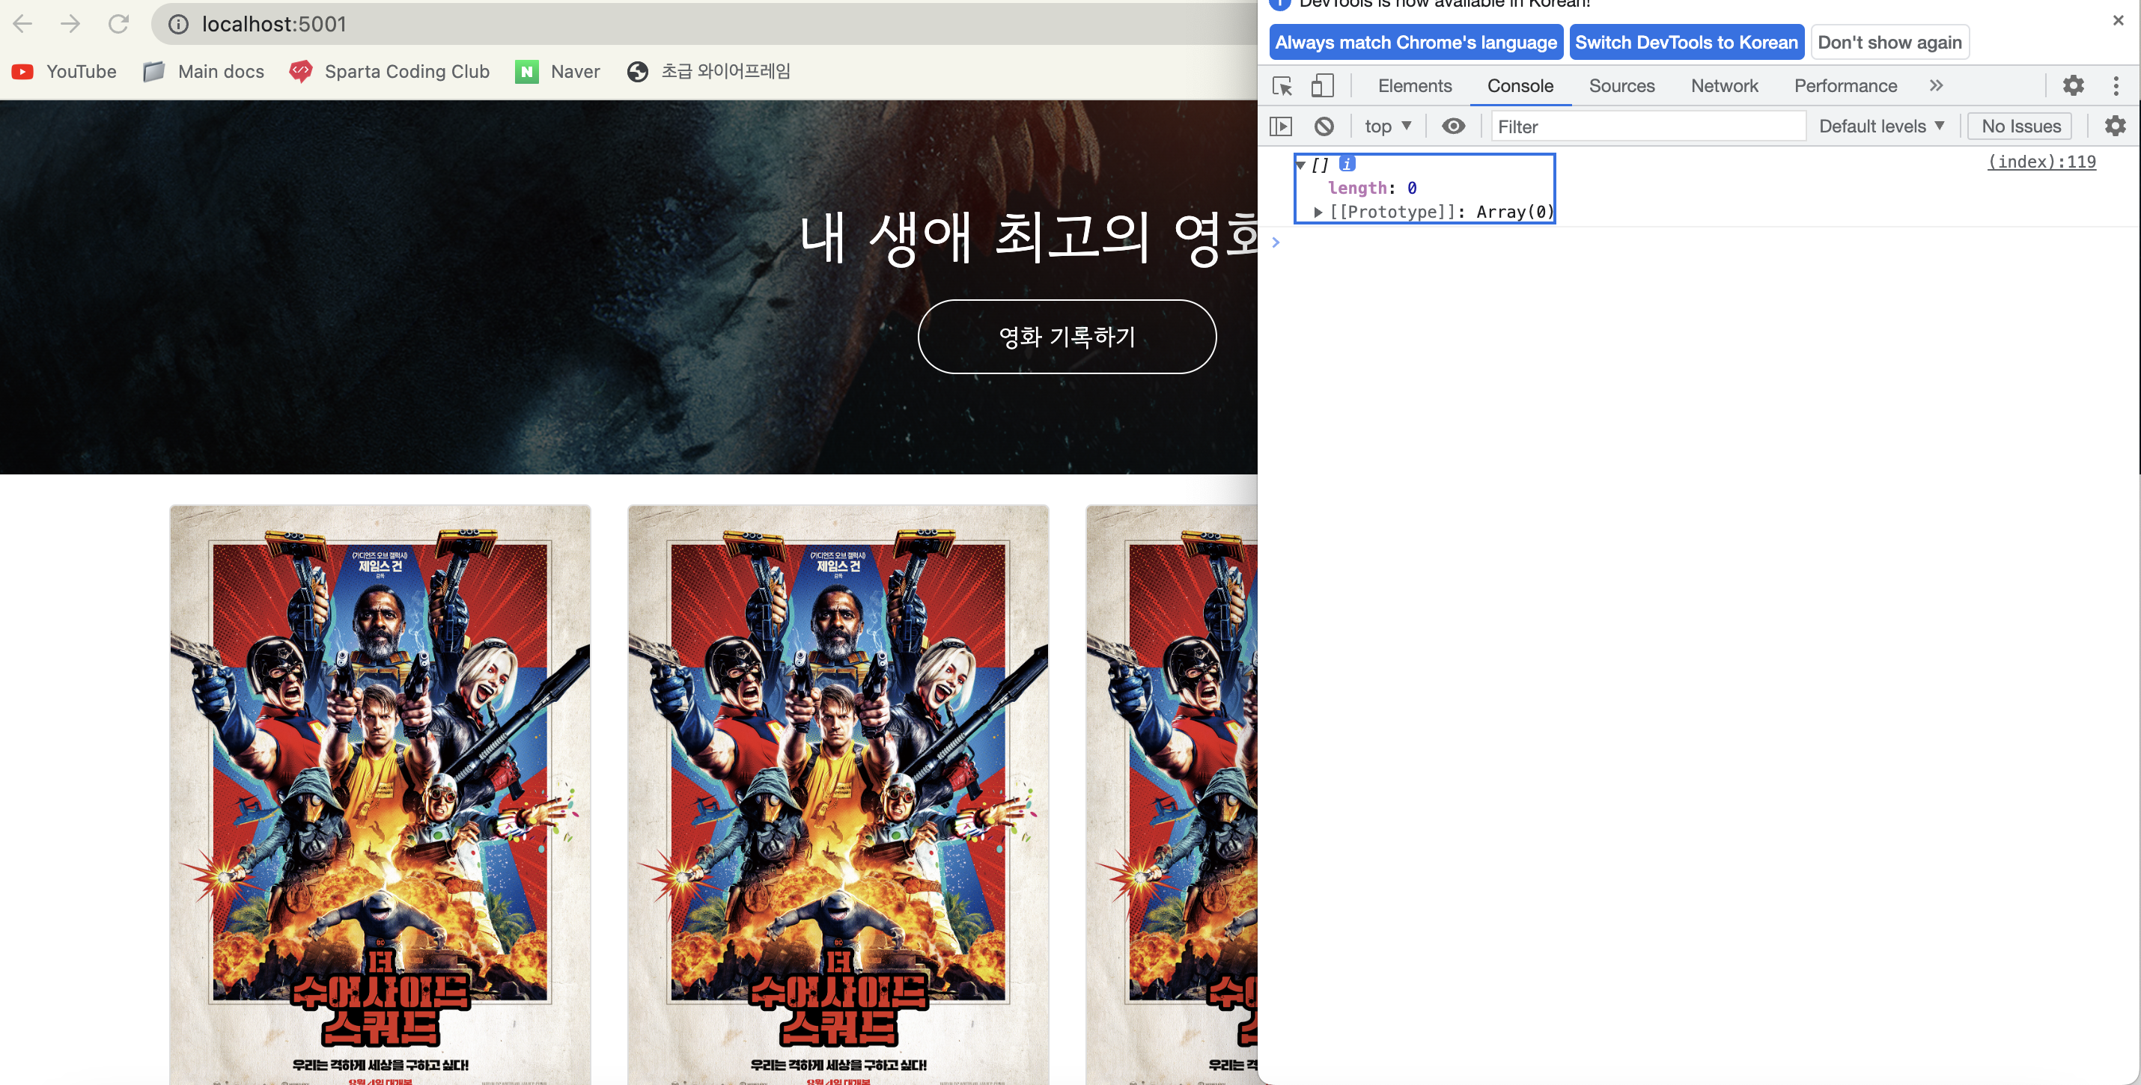Create a live expression eye icon
The height and width of the screenshot is (1085, 2141).
click(x=1453, y=126)
